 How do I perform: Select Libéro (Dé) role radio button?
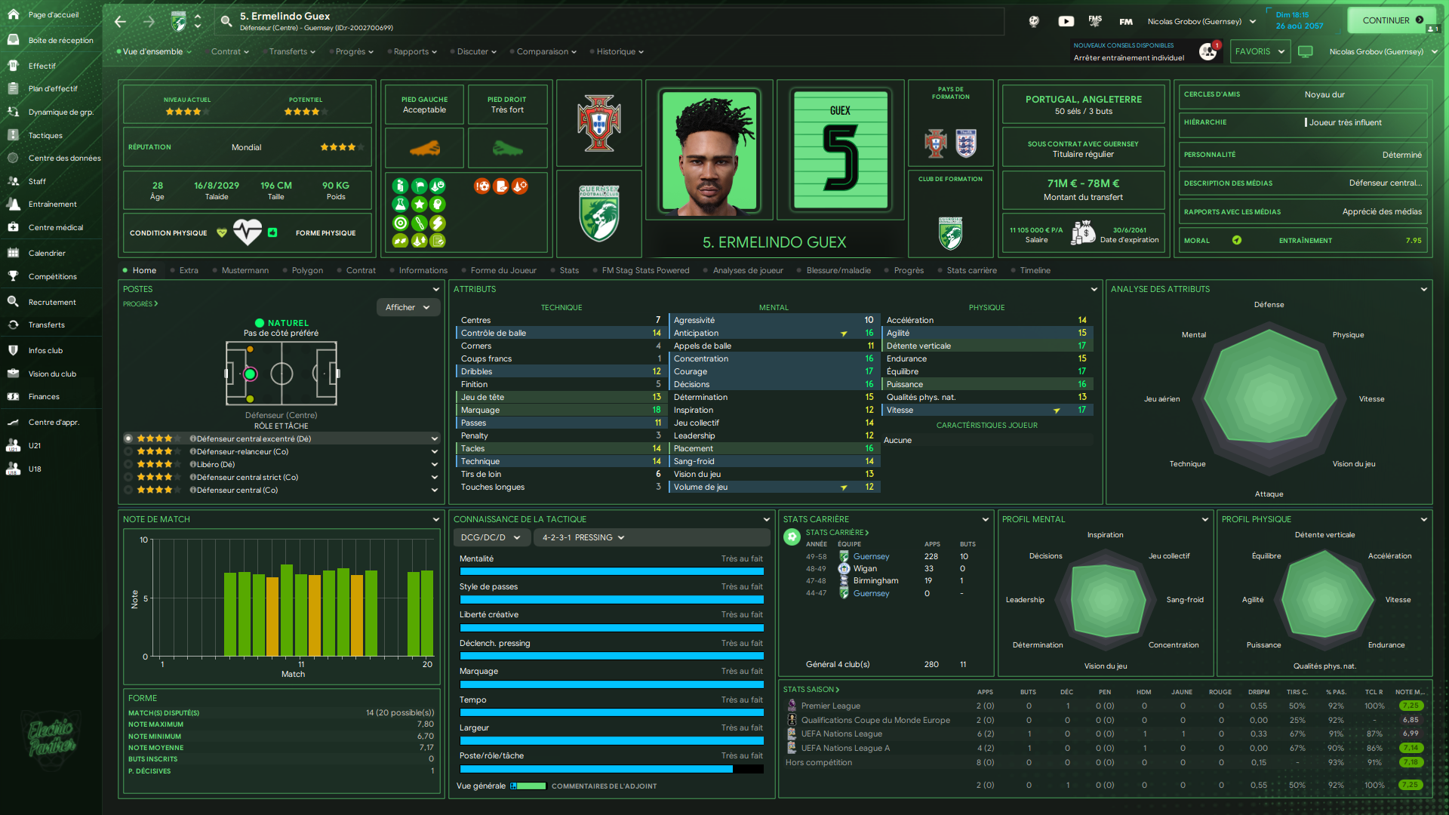pyautogui.click(x=128, y=464)
